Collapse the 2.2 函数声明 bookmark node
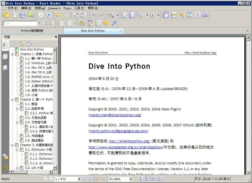 [17, 109]
